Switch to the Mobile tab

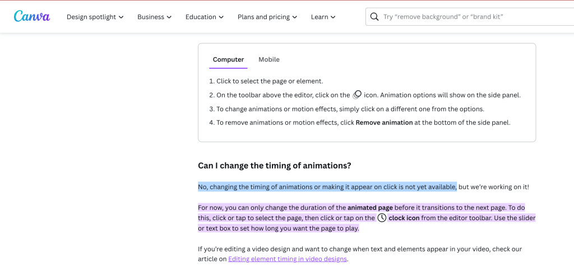tap(269, 59)
